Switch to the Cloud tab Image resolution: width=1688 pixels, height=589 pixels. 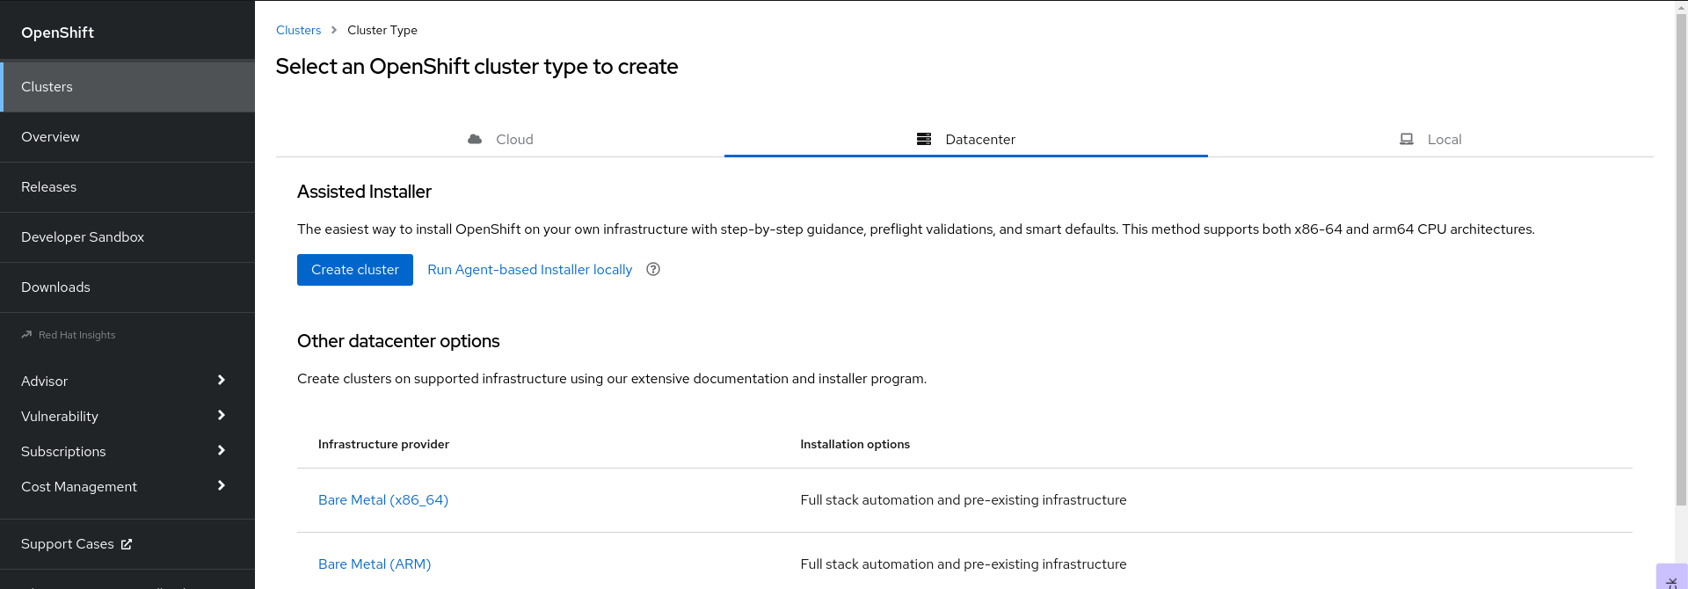[x=500, y=139]
